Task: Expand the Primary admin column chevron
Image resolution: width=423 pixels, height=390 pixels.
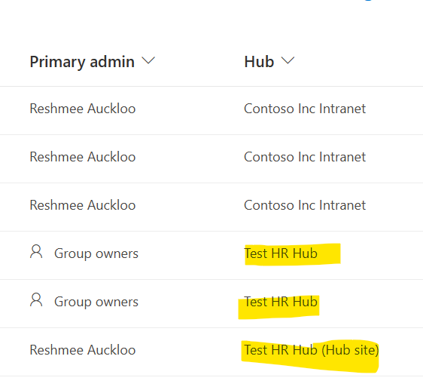Action: [148, 60]
